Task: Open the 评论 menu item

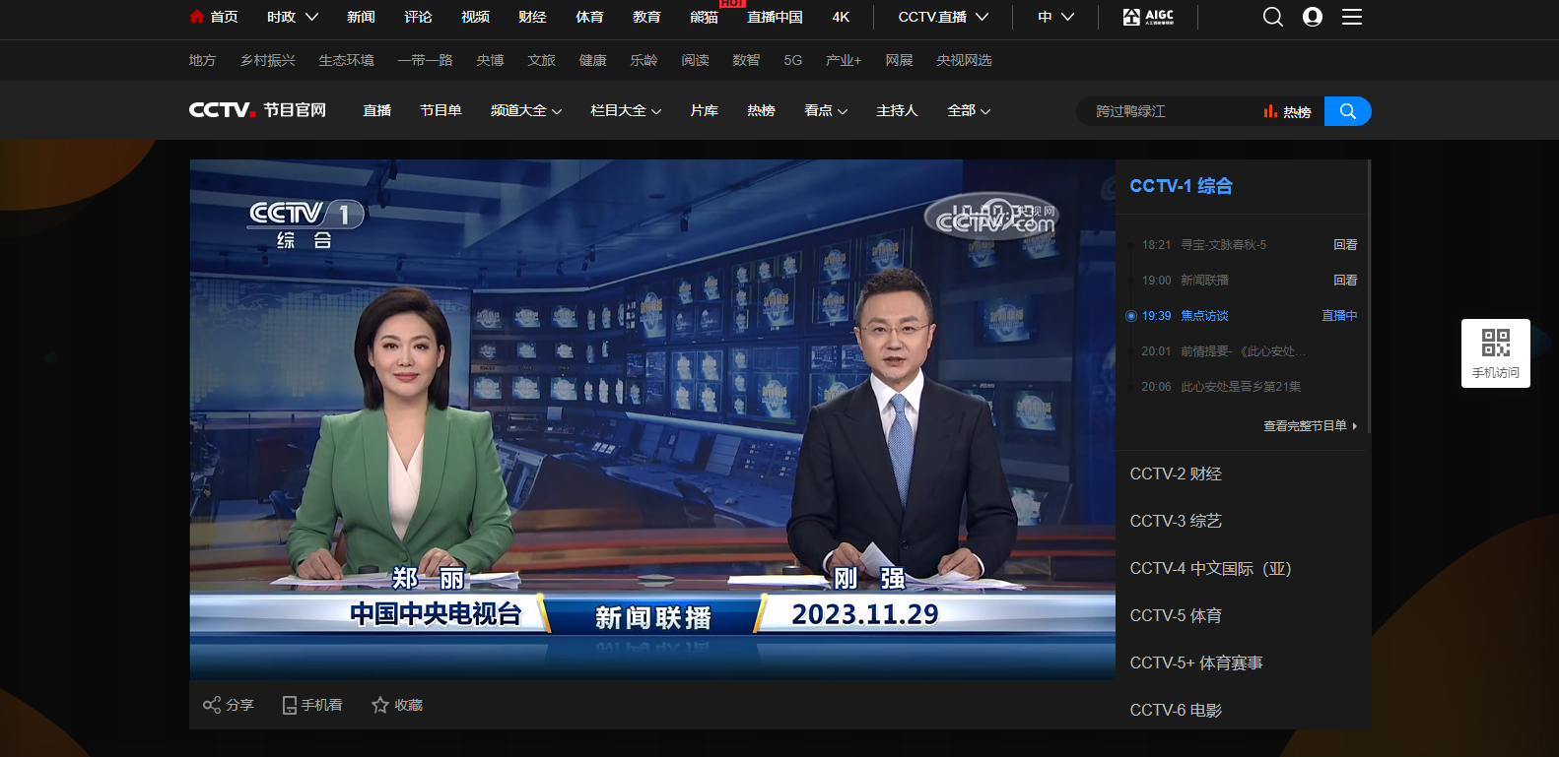Action: tap(418, 17)
